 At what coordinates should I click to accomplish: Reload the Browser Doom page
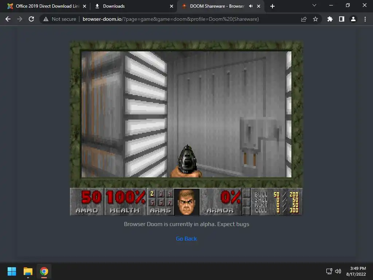(31, 19)
